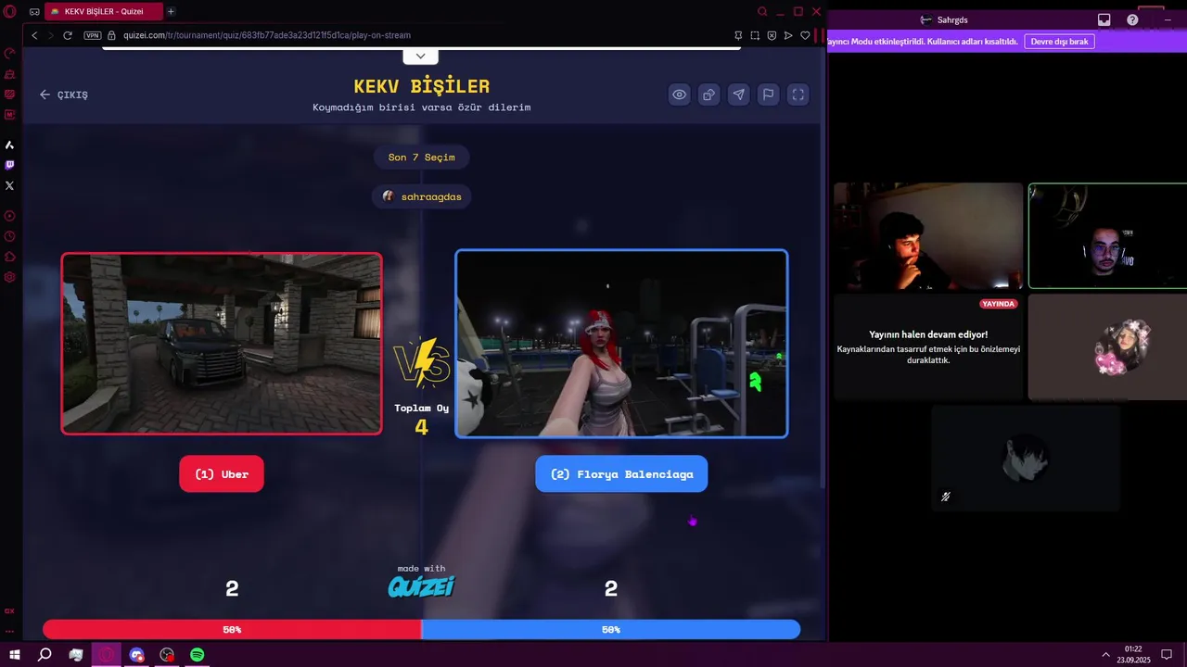
Task: Open Discord inbox icon
Action: tap(1104, 19)
